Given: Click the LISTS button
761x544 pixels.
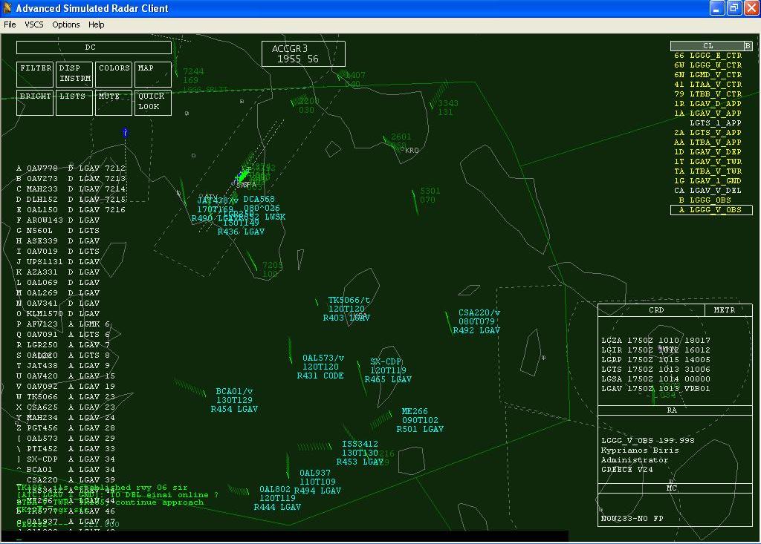Looking at the screenshot, I should [x=74, y=102].
